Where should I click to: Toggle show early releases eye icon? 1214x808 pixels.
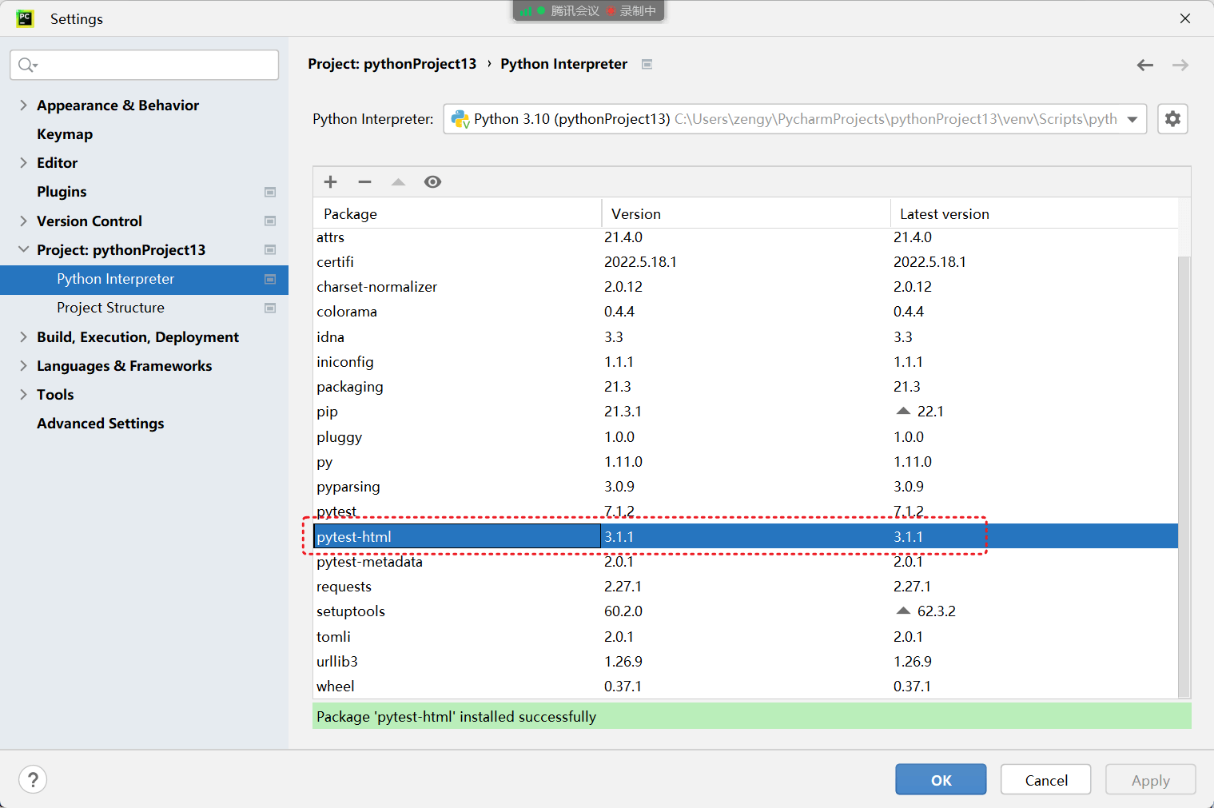pyautogui.click(x=432, y=182)
